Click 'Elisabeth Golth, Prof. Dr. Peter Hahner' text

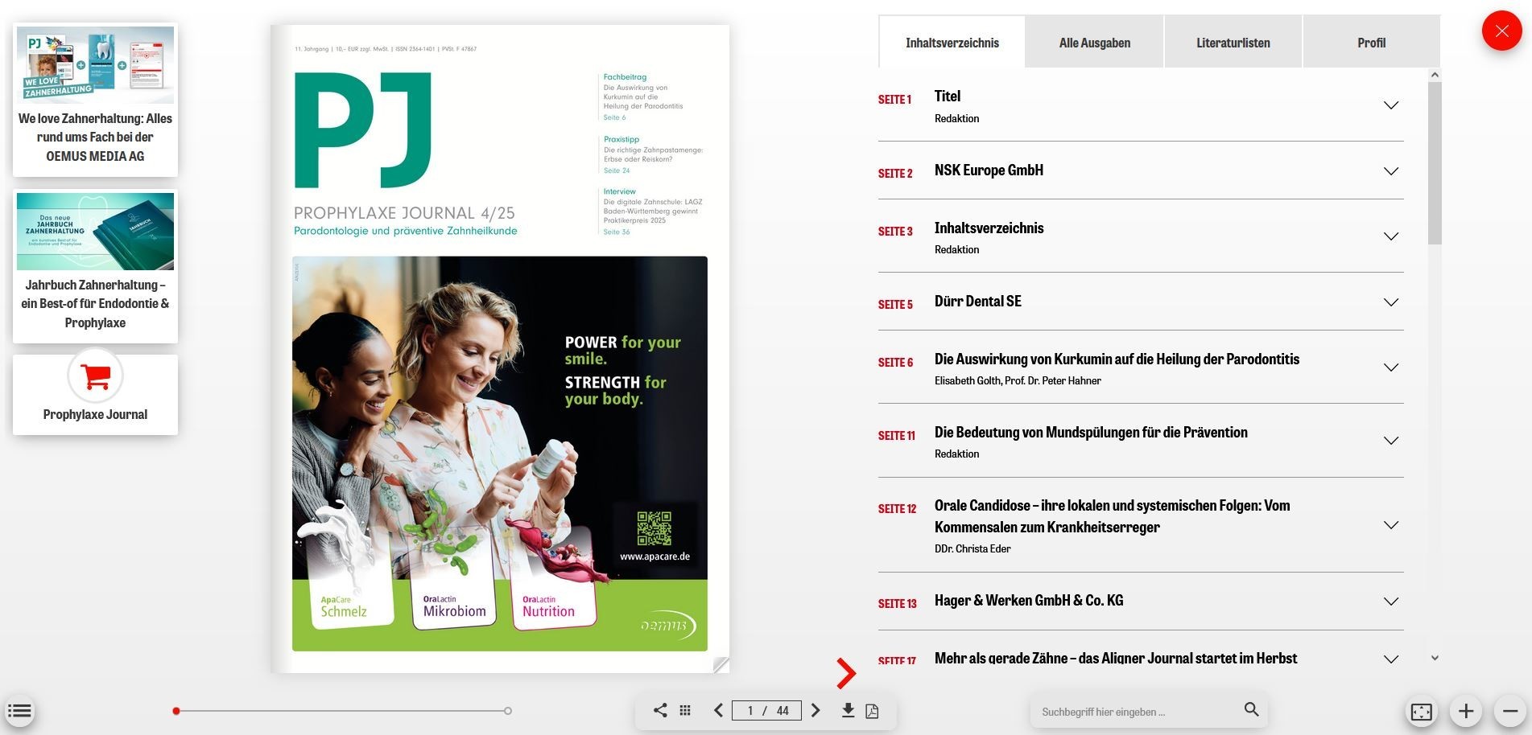(1018, 381)
